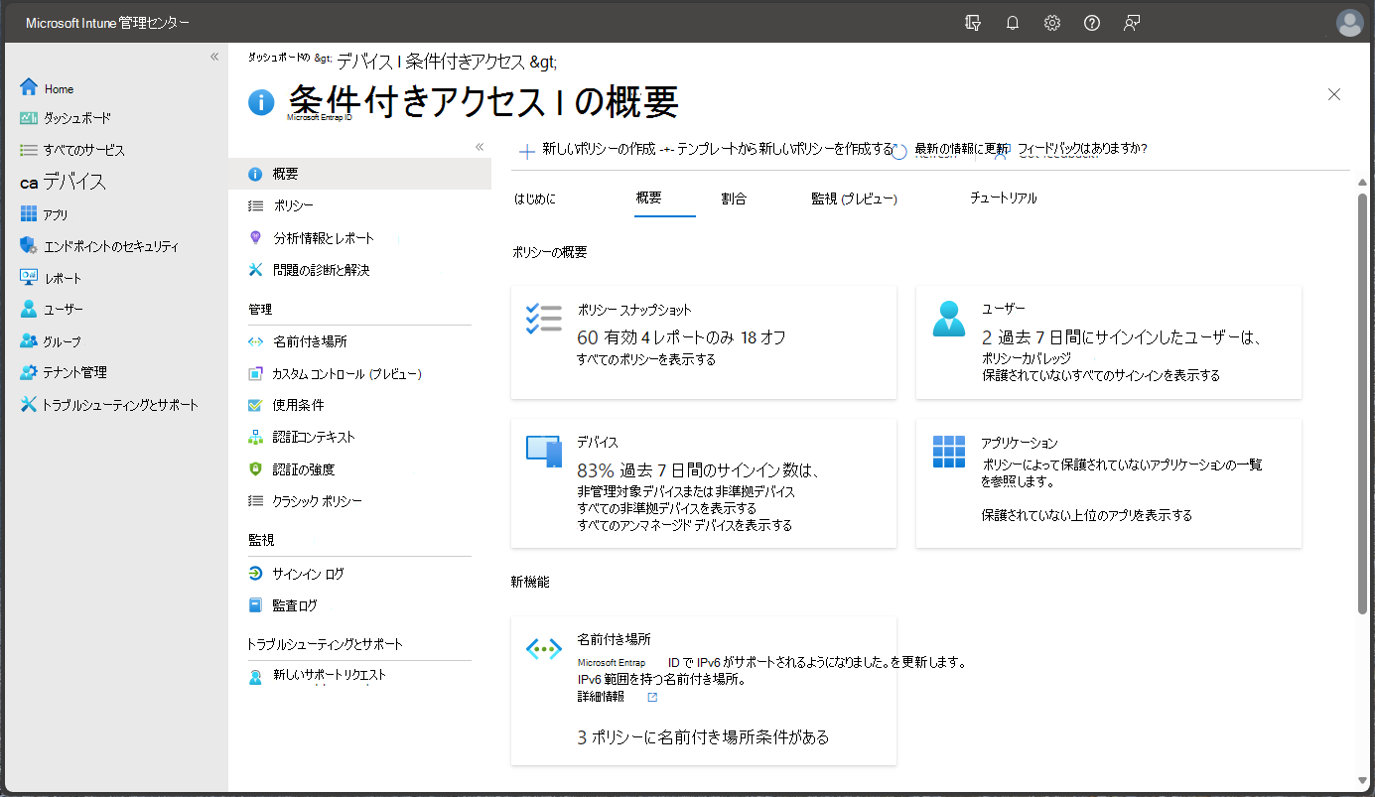Click 新しいポリシーの作成 button
This screenshot has width=1375, height=797.
click(588, 150)
